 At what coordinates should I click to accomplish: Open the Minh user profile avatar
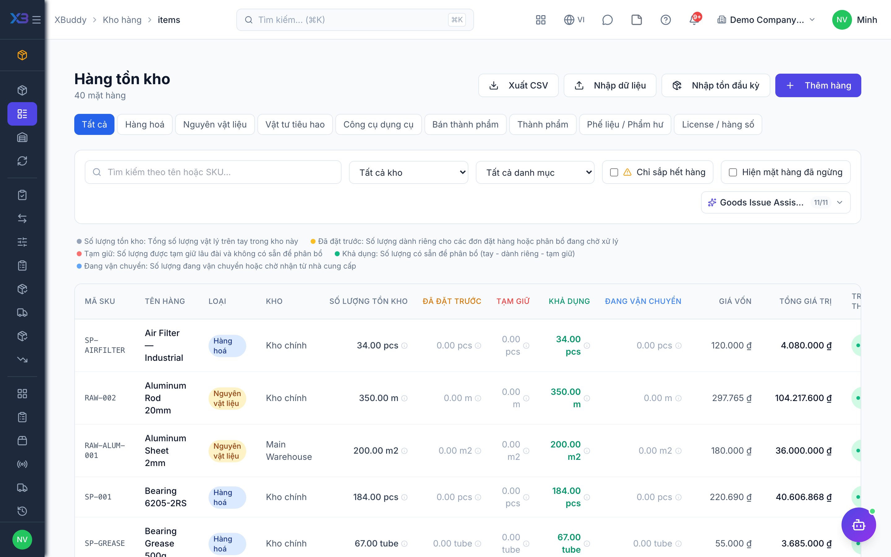(842, 20)
